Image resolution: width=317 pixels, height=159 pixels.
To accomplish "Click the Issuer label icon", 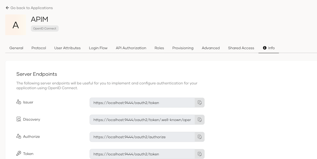I will click(x=18, y=102).
